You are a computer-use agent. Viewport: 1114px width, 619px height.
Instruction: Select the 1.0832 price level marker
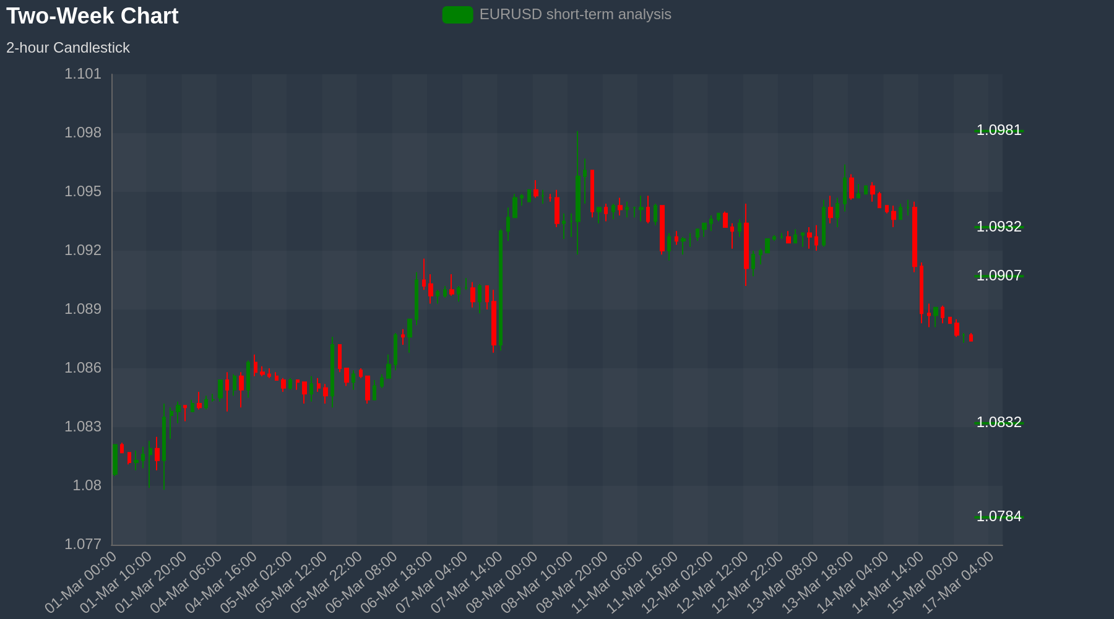pyautogui.click(x=999, y=423)
